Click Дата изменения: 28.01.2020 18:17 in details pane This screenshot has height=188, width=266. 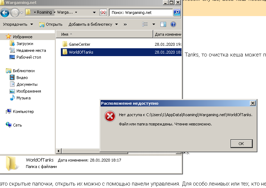(90, 160)
